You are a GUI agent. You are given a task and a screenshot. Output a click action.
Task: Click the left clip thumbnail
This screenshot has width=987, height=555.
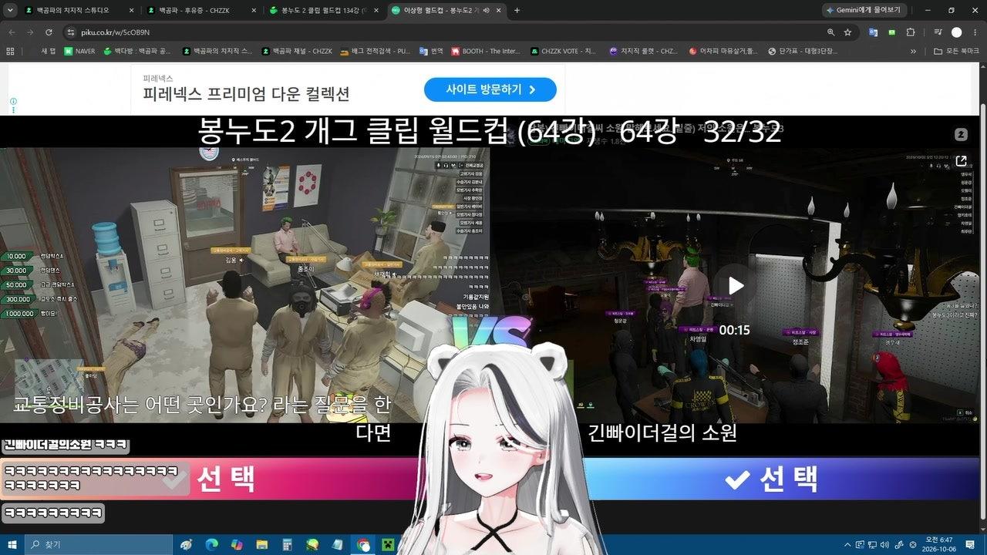point(244,285)
